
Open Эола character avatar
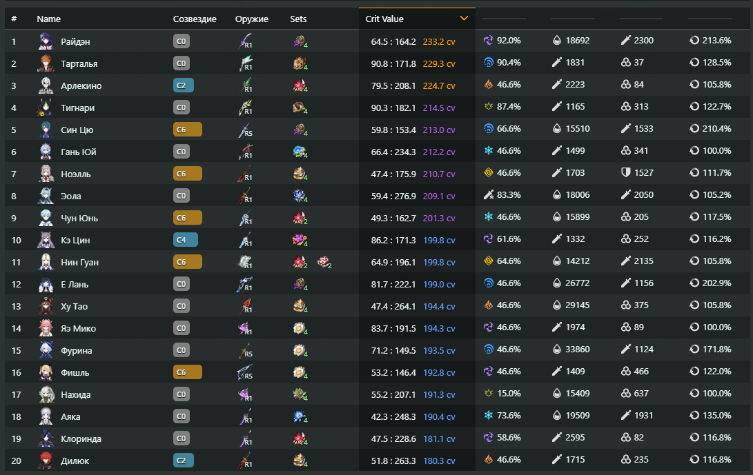tap(46, 196)
